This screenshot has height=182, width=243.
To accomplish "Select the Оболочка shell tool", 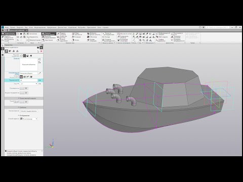I will tap(92, 37).
